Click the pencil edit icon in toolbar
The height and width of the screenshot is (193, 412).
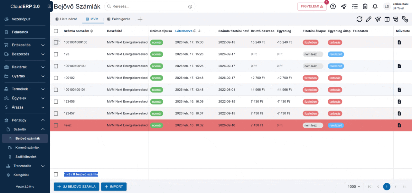click(369, 19)
